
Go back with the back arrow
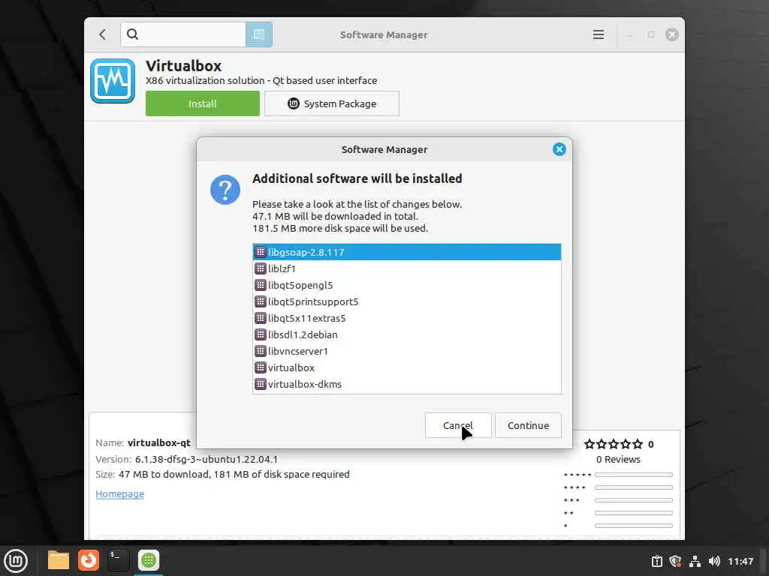coord(102,34)
